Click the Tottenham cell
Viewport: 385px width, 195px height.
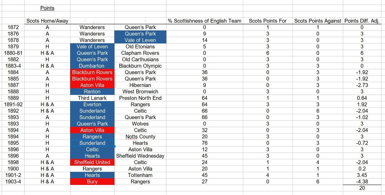coord(140,175)
